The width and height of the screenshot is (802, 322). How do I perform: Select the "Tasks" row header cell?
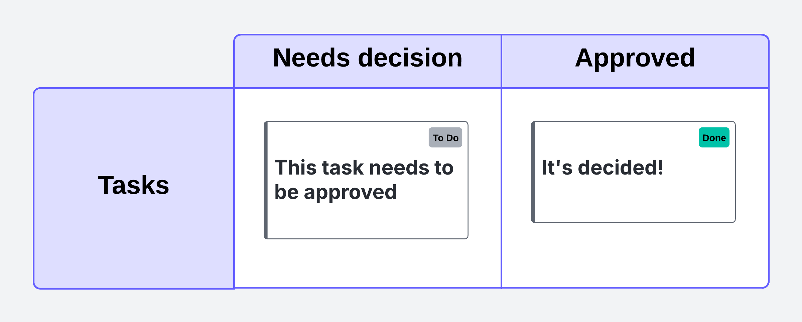[134, 186]
